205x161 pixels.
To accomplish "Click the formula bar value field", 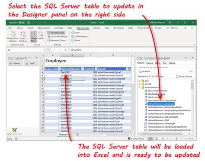I will click(131, 50).
